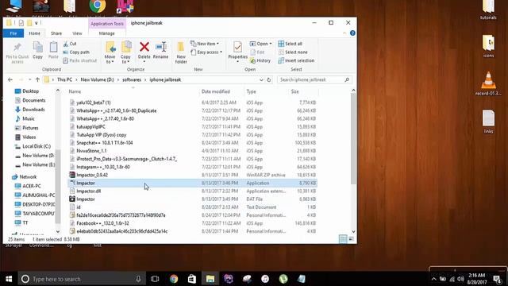Viewport: 508px width, 286px height.
Task: Go back with the back arrow
Action: pos(10,79)
